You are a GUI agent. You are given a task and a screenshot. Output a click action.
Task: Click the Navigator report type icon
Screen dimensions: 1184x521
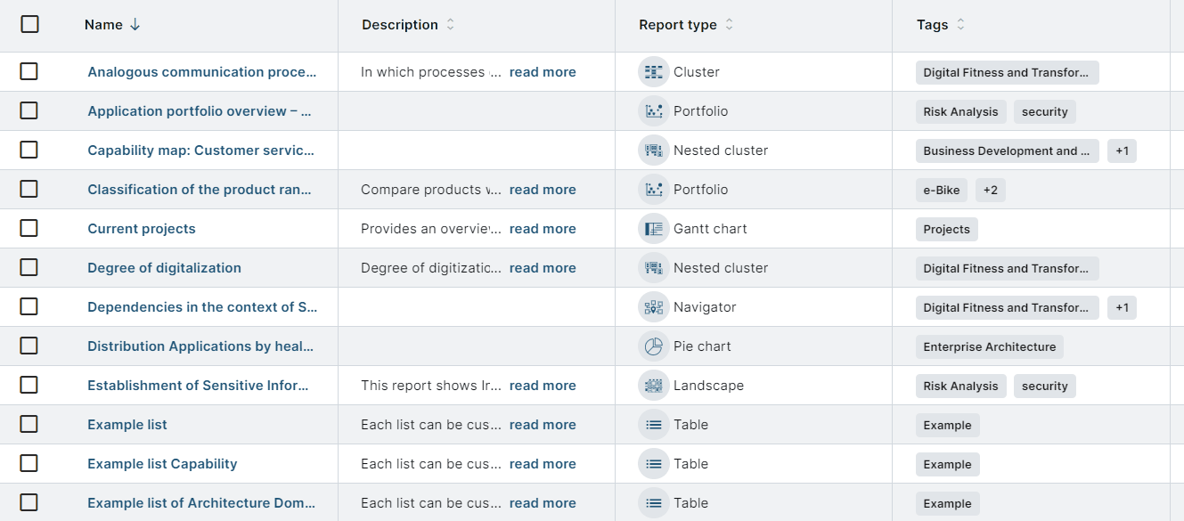[654, 307]
